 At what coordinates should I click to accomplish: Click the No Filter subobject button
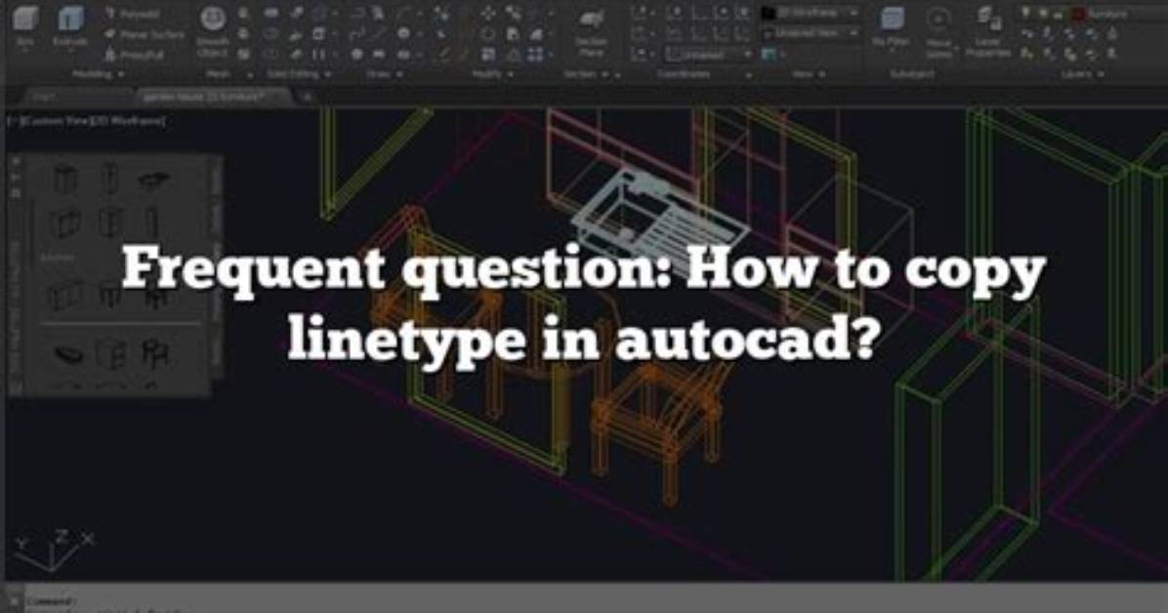[891, 28]
